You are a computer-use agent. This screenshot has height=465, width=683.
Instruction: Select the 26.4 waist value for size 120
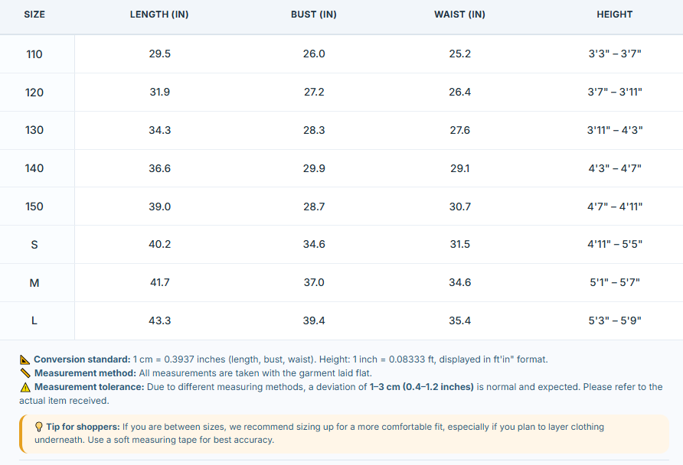click(460, 93)
